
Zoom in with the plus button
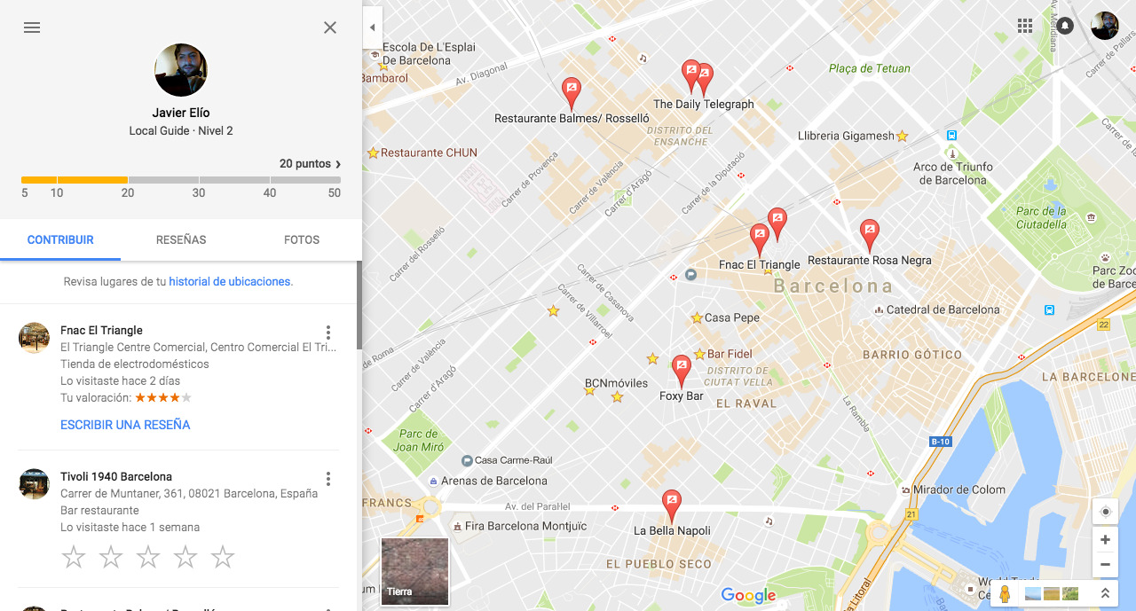tap(1105, 540)
